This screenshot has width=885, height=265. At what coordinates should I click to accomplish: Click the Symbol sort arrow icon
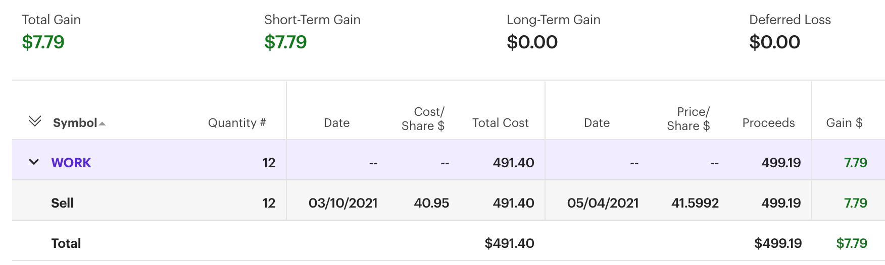103,124
